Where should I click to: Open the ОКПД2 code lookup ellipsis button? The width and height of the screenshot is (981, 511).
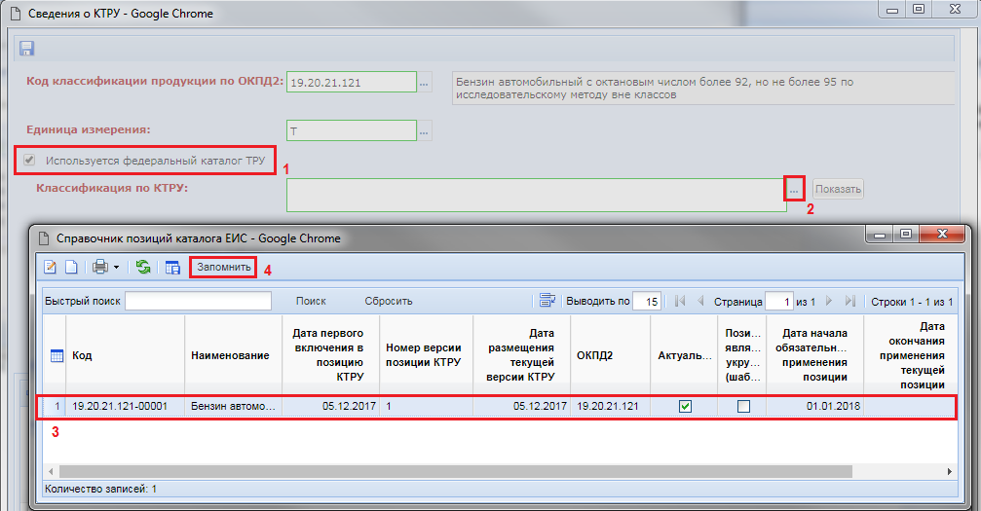424,84
